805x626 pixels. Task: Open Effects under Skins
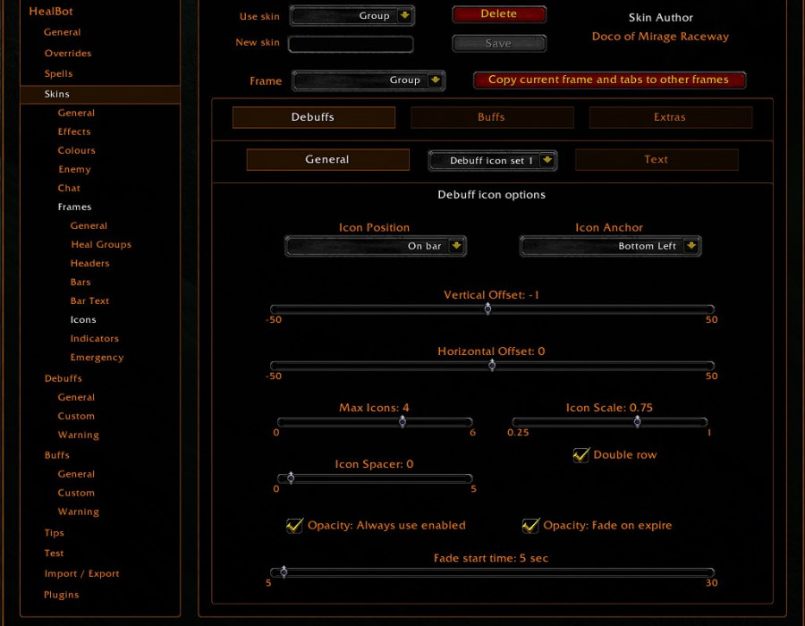74,131
